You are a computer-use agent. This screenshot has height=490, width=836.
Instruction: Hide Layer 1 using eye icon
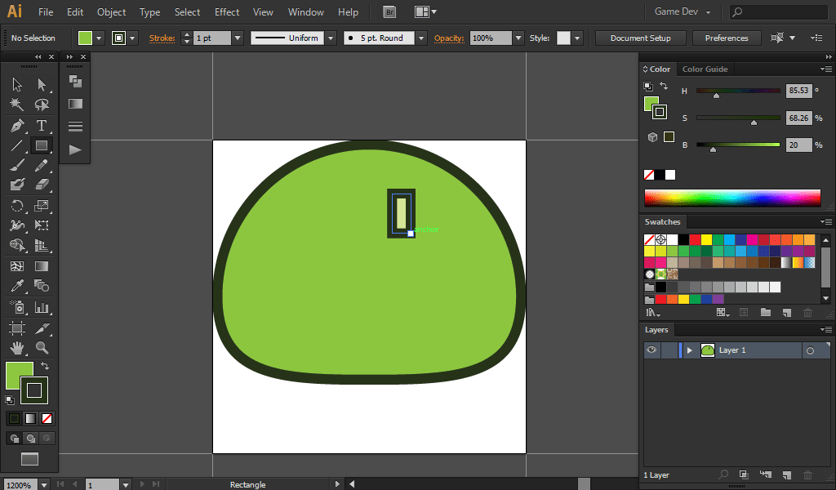pyautogui.click(x=651, y=350)
